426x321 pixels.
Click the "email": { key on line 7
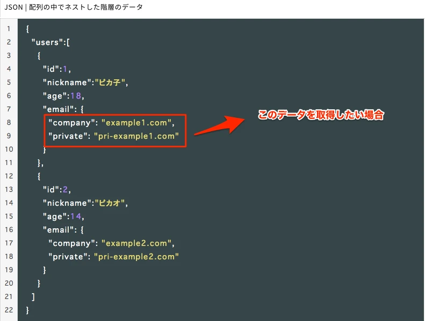(63, 109)
